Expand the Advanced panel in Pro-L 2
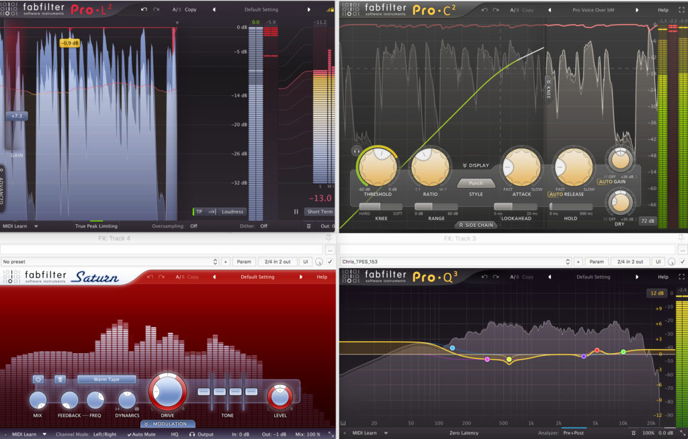 (2, 189)
